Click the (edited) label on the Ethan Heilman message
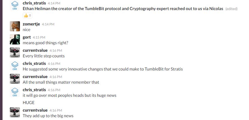This screenshot has height=120, width=249. pyautogui.click(x=231, y=9)
